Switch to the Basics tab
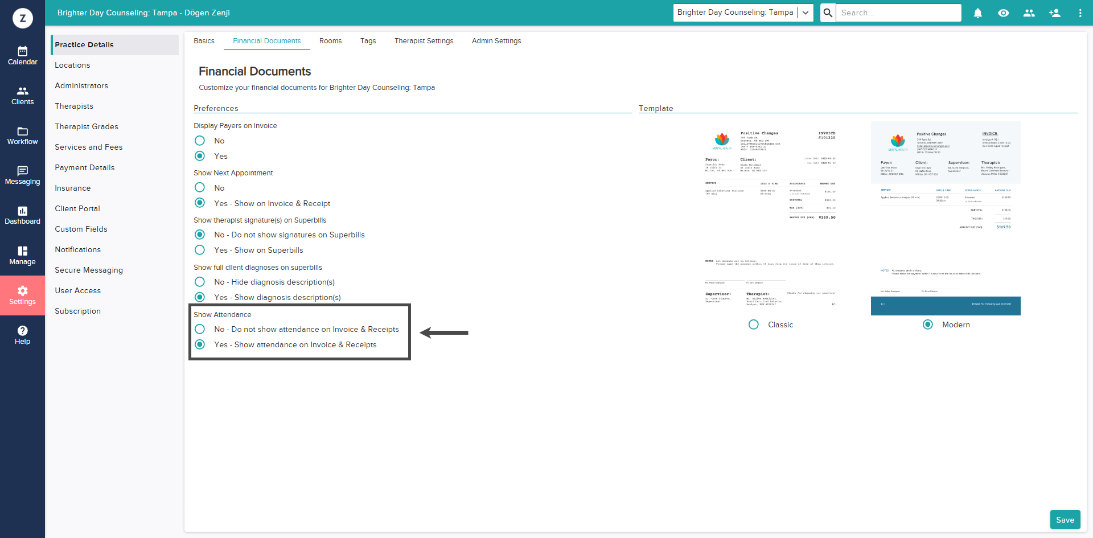 tap(204, 41)
